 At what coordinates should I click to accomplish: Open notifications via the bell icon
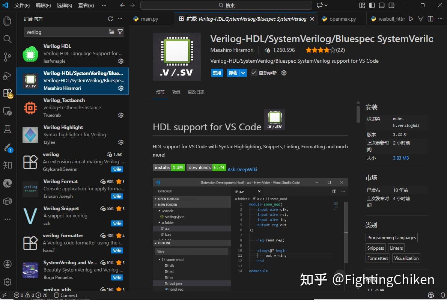(442, 295)
